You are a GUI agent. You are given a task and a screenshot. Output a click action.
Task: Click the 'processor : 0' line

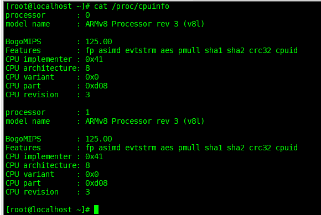point(48,15)
